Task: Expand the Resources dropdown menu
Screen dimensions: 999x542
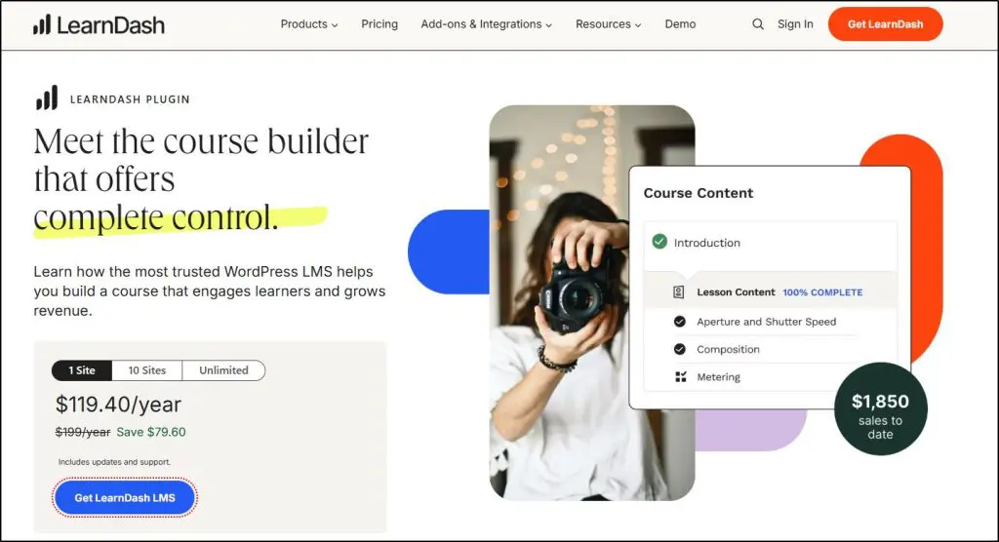Action: 609,24
